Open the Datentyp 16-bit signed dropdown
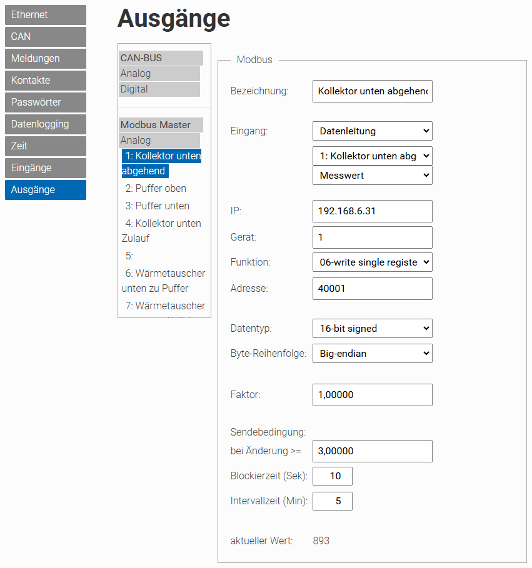The image size is (532, 568). [372, 328]
